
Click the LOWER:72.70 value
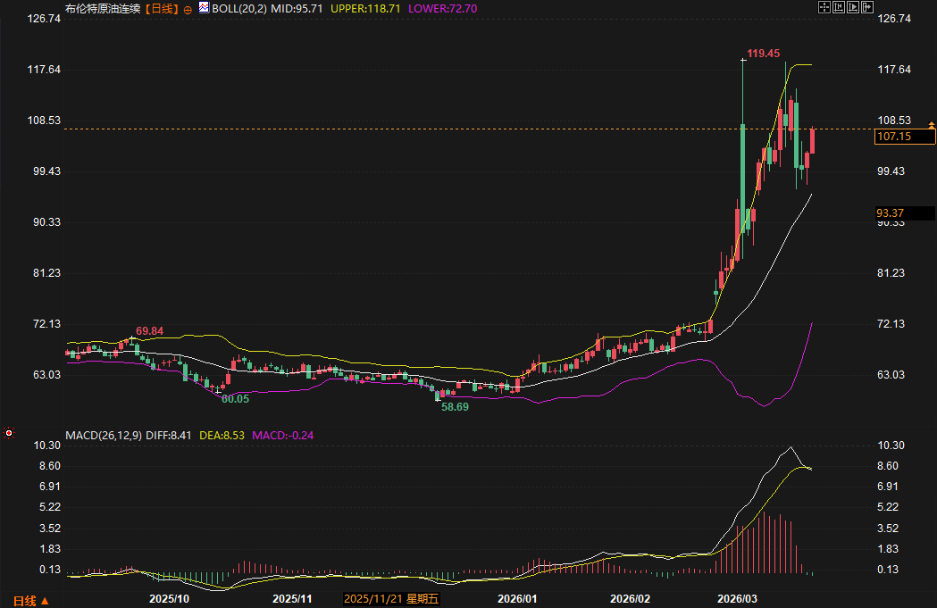click(x=442, y=8)
